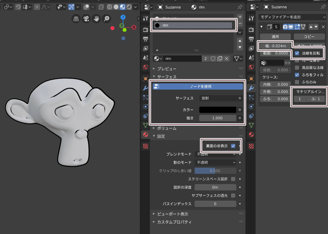Toggle fake user shield for rim material
The height and width of the screenshot is (234, 328).
213,59
